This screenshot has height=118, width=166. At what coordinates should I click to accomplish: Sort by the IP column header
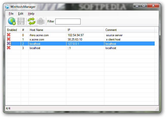click(85, 30)
